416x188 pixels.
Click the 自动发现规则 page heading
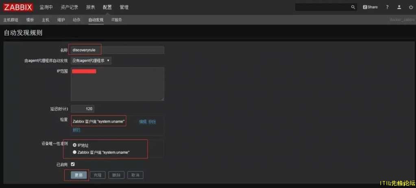[x=23, y=33]
